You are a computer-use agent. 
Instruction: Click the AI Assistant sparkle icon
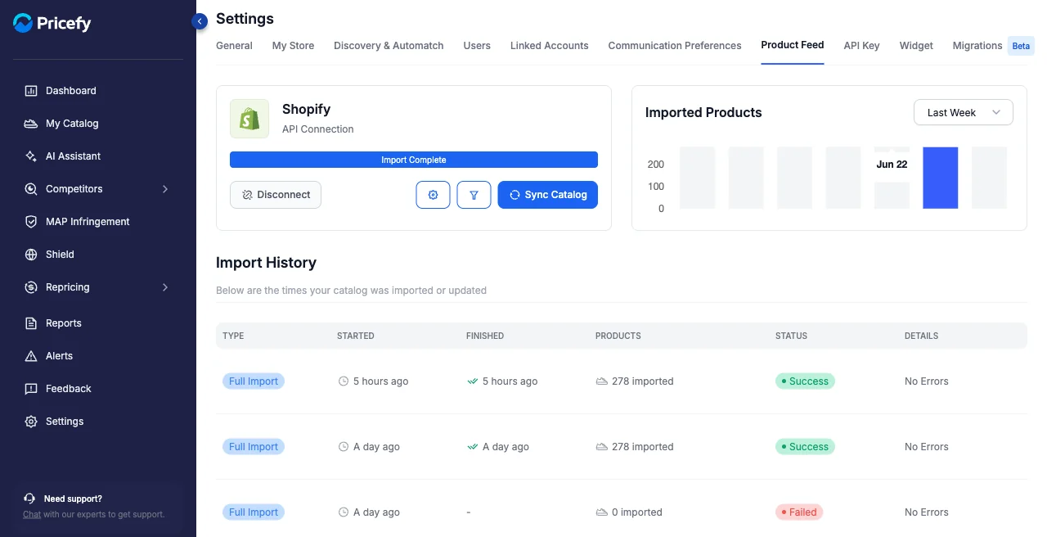point(31,156)
